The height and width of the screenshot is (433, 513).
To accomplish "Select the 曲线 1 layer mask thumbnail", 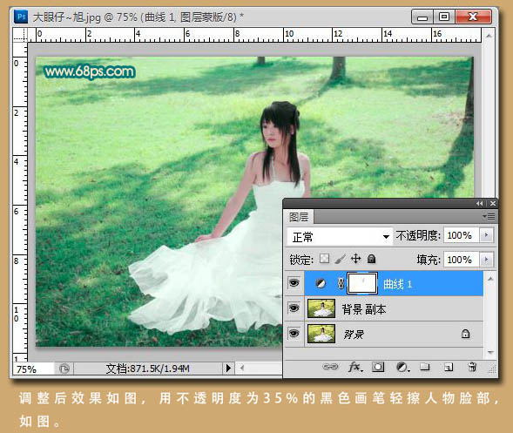I will point(362,283).
